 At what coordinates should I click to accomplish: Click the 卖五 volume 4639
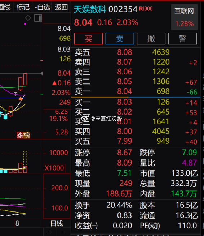(161, 52)
